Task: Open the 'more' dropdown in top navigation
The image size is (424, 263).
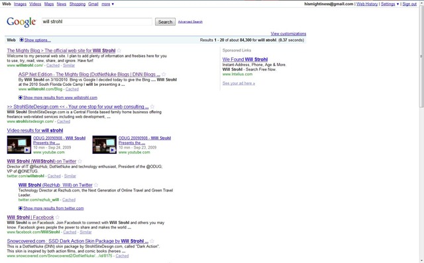Action: (107, 4)
